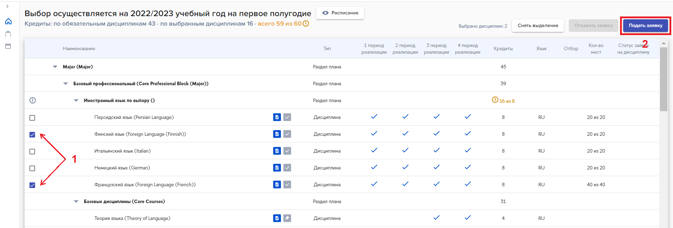The height and width of the screenshot is (228, 673).
Task: Click gray checkmark icon for German row
Action: 287,168
